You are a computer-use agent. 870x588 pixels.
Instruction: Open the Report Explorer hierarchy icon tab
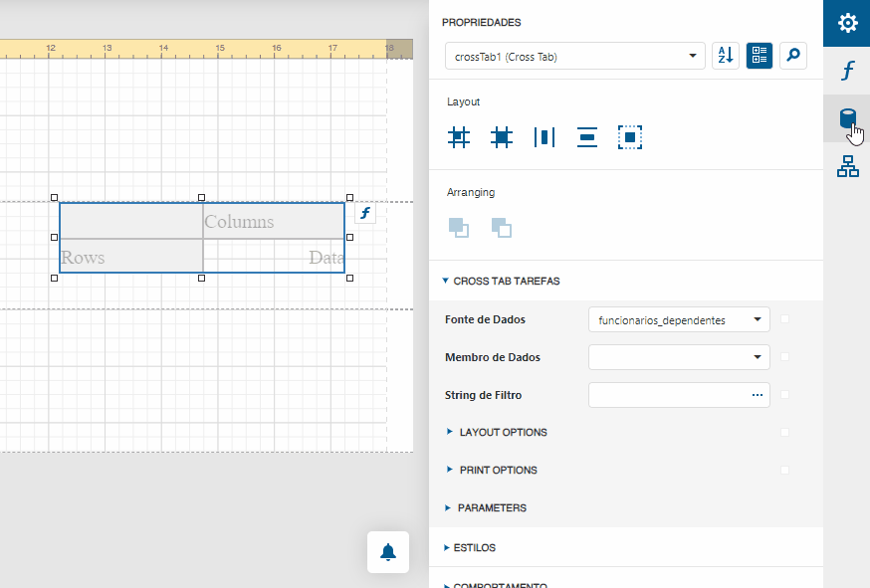pos(847,167)
